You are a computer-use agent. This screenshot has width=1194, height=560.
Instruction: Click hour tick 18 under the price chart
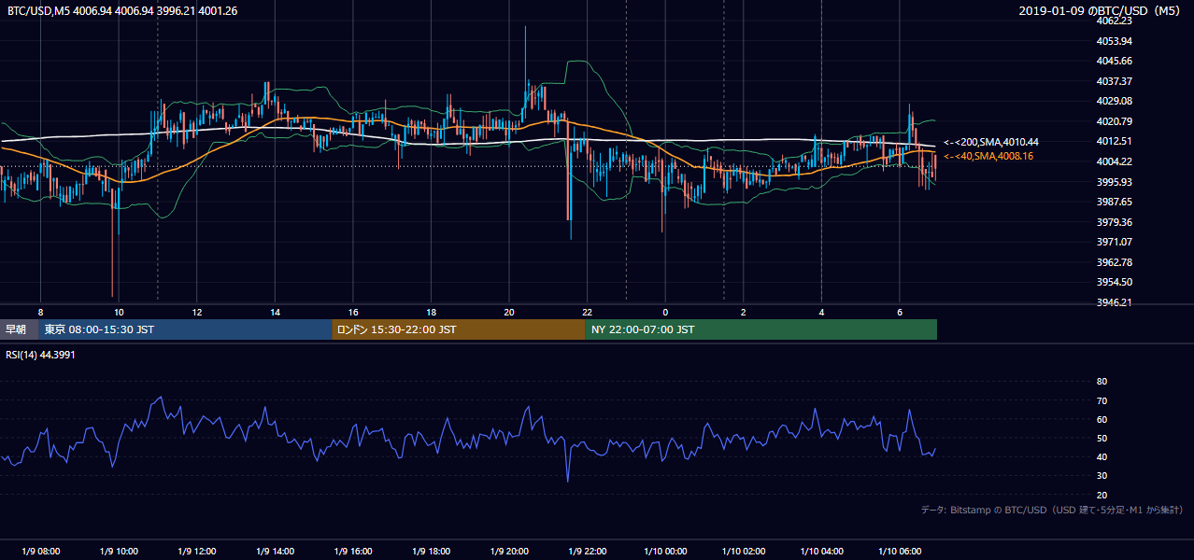pos(431,312)
